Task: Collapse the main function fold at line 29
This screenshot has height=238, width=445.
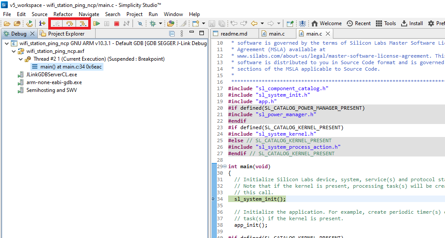Action: [x=225, y=166]
